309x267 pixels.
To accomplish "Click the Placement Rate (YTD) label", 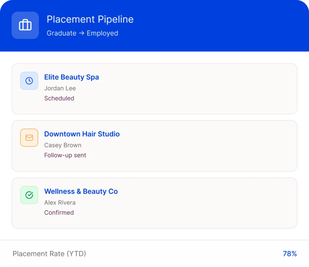I will 49,254.
